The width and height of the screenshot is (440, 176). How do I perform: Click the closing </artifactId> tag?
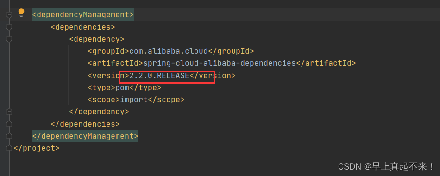pos(326,63)
